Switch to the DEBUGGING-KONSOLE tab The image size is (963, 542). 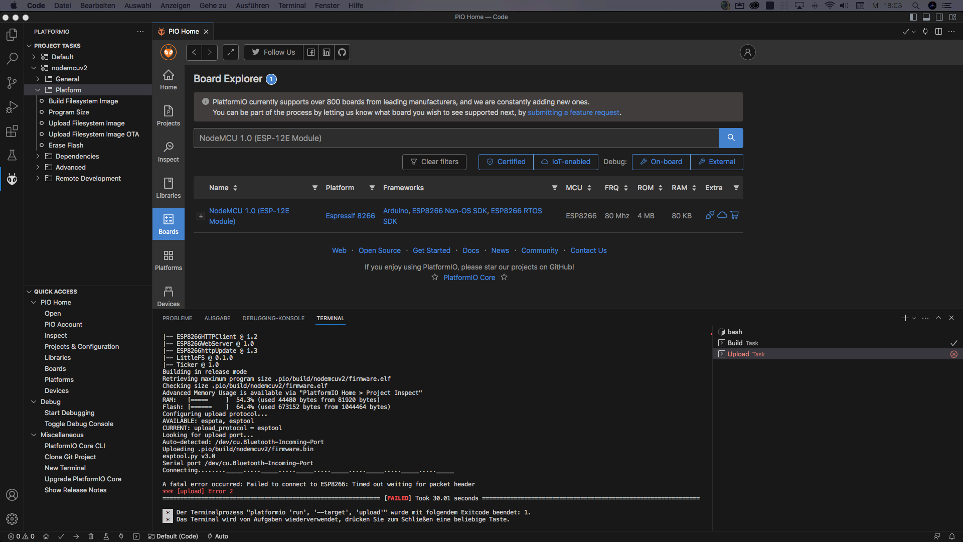click(273, 318)
